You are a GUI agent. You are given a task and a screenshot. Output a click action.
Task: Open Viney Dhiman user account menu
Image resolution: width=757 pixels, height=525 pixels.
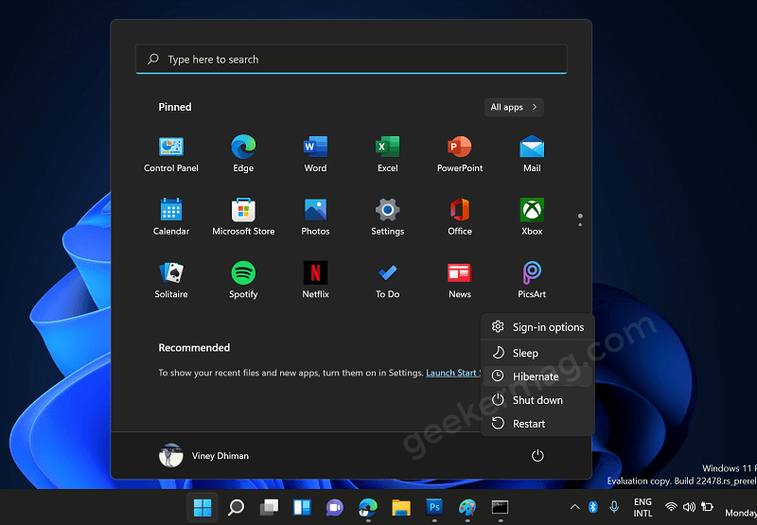click(x=203, y=456)
